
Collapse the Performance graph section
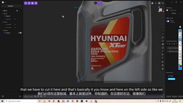(178, 78)
